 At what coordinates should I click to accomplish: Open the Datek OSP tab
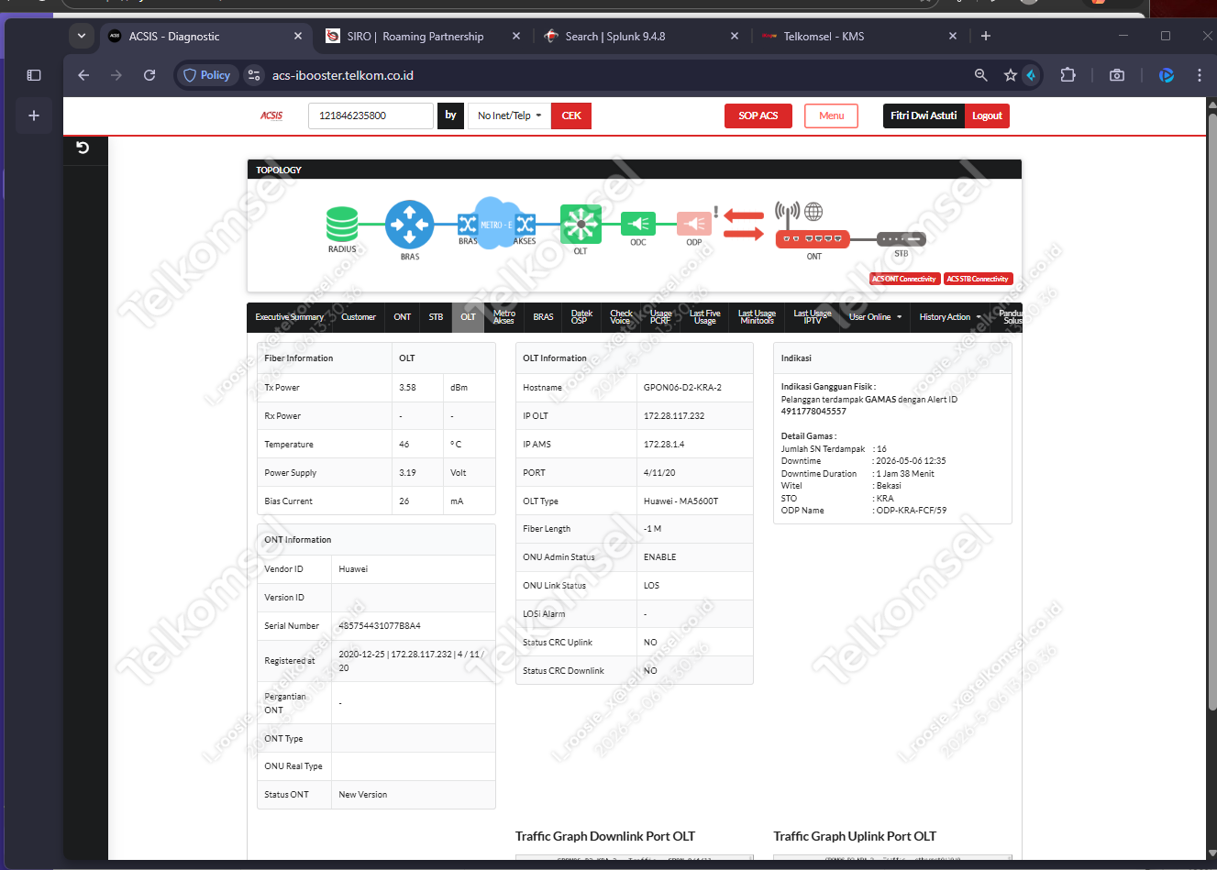pos(581,317)
